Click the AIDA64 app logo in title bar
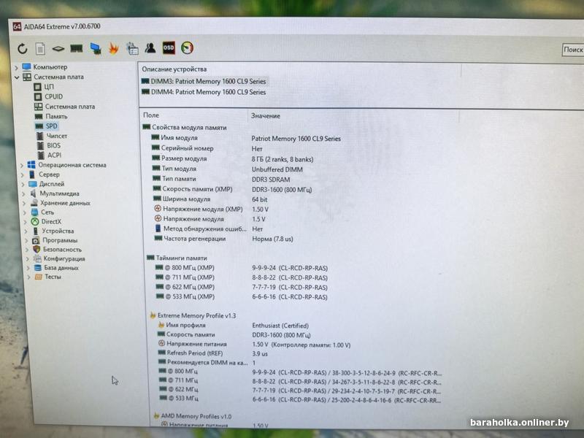The width and height of the screenshot is (584, 438). [x=17, y=26]
